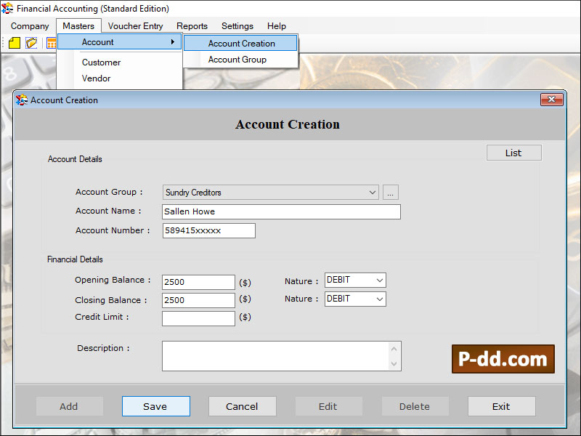
Task: Click the new document toolbar icon
Action: tap(13, 42)
